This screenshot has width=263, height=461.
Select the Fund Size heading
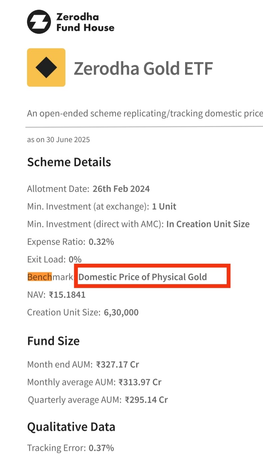(53, 341)
